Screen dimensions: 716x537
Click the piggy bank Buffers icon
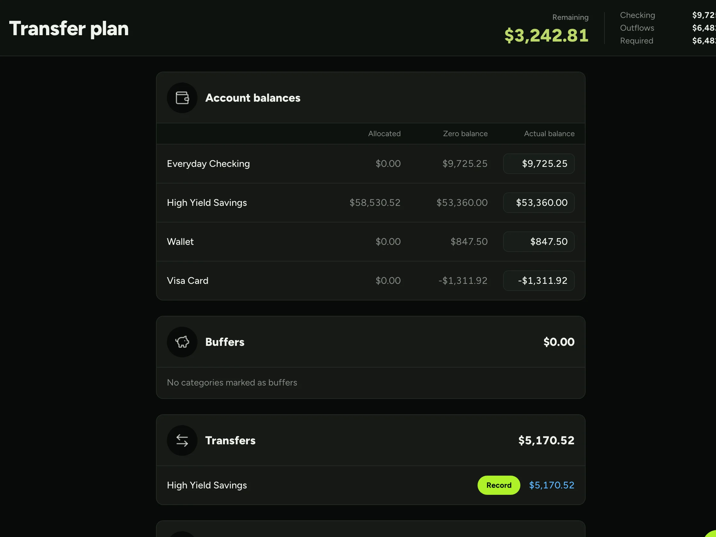182,342
